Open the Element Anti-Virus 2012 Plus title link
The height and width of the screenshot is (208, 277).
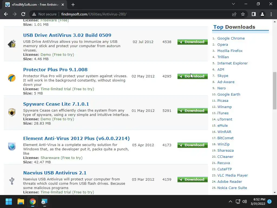point(76,138)
